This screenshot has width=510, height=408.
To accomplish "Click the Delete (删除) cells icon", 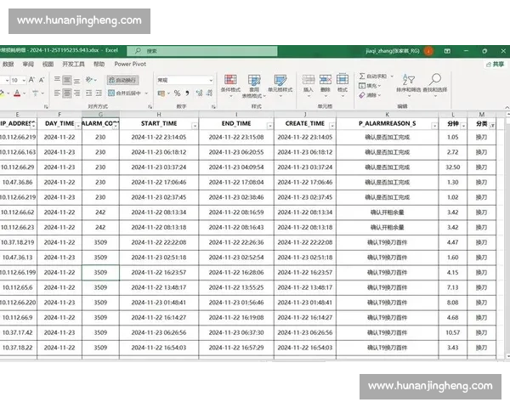I will click(x=325, y=82).
